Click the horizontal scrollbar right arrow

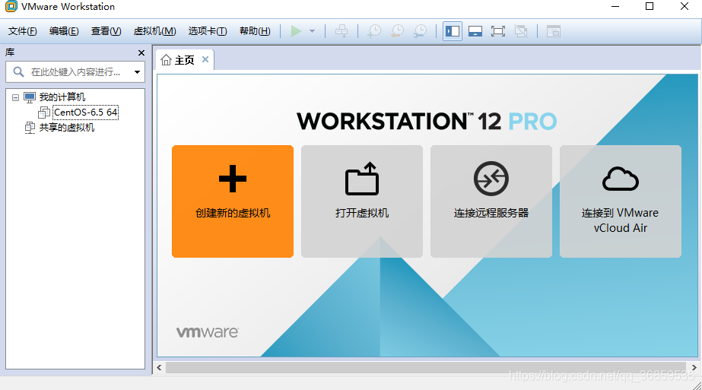click(694, 368)
